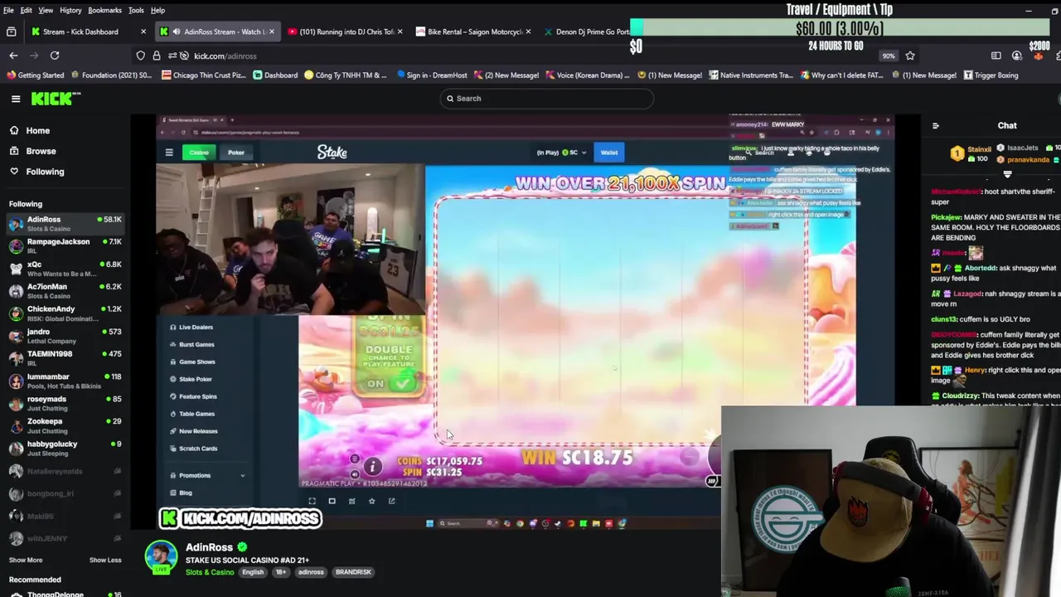Open Slots & Casino category link below the stream title
This screenshot has width=1061, height=597.
[210, 572]
